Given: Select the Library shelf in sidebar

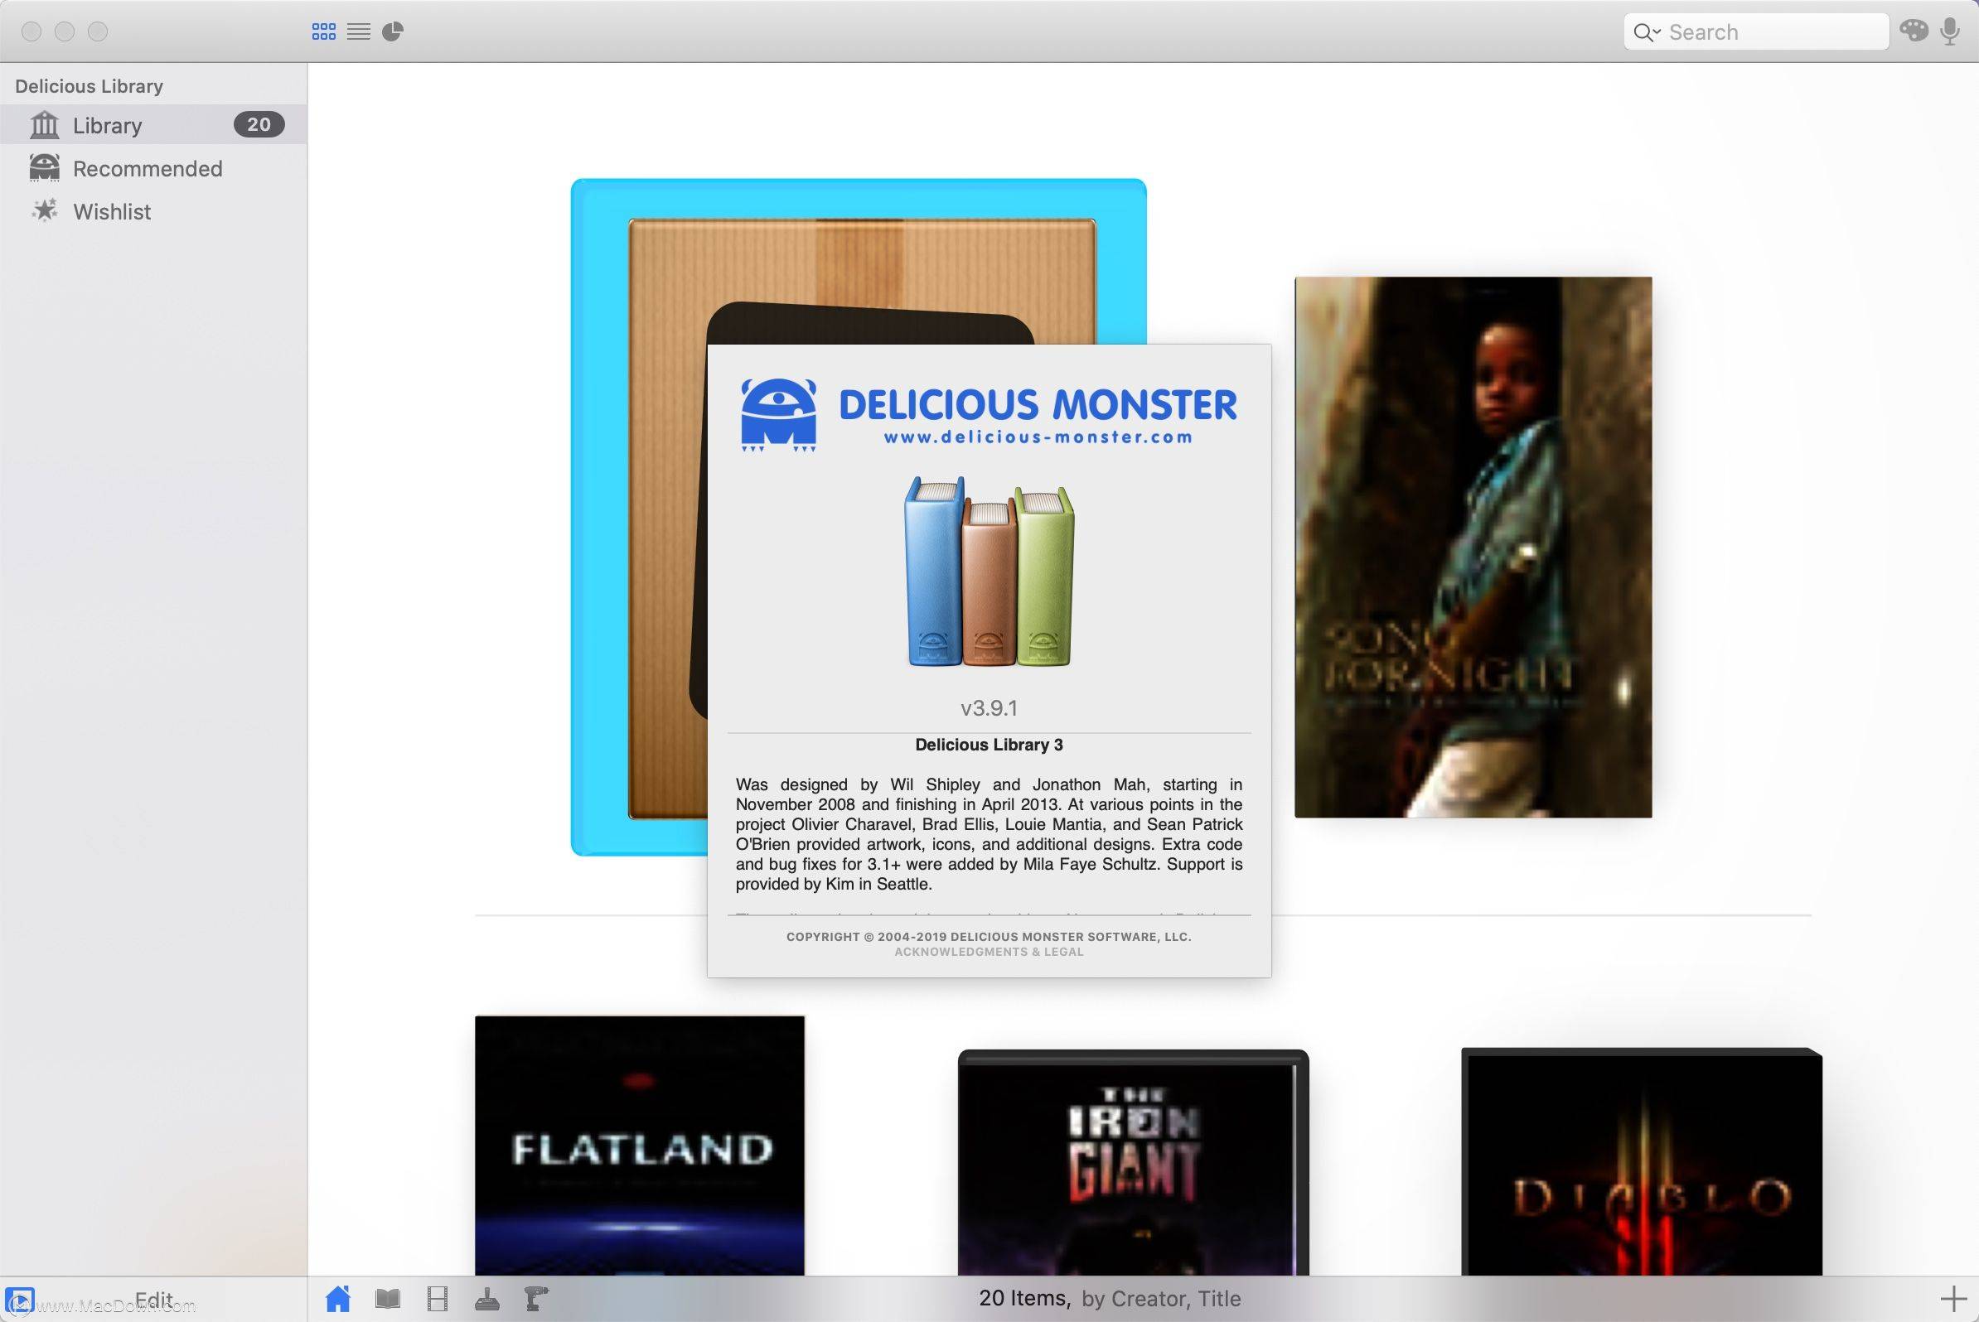Looking at the screenshot, I should click(153, 125).
